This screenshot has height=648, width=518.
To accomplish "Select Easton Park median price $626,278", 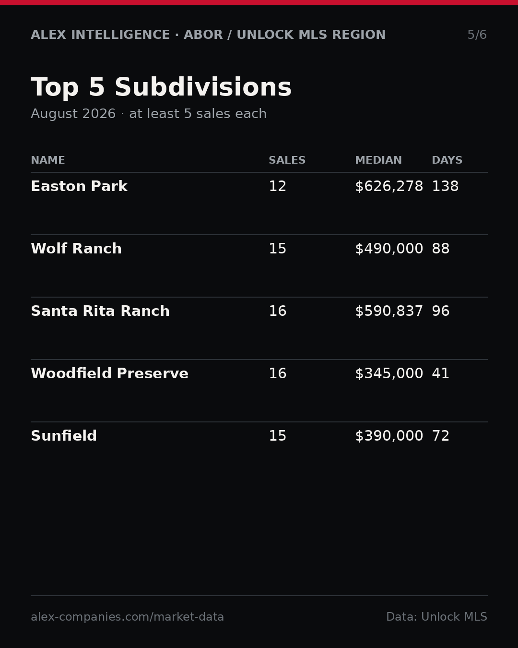I will coord(389,187).
